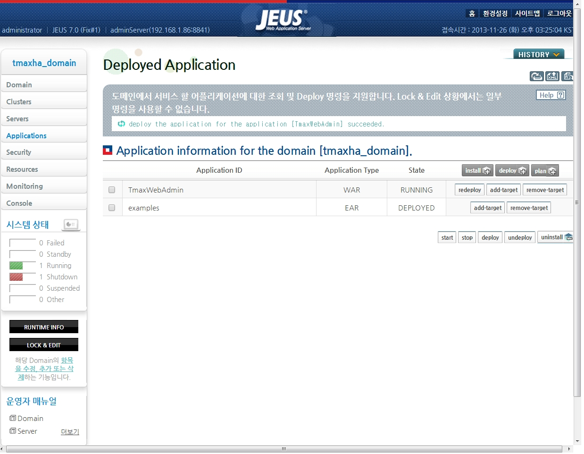Click add-target for TmaxWebAdmin
This screenshot has width=584, height=454.
point(503,190)
